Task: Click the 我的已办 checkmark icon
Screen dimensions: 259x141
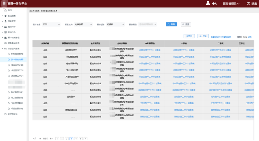Action: [x=6, y=32]
